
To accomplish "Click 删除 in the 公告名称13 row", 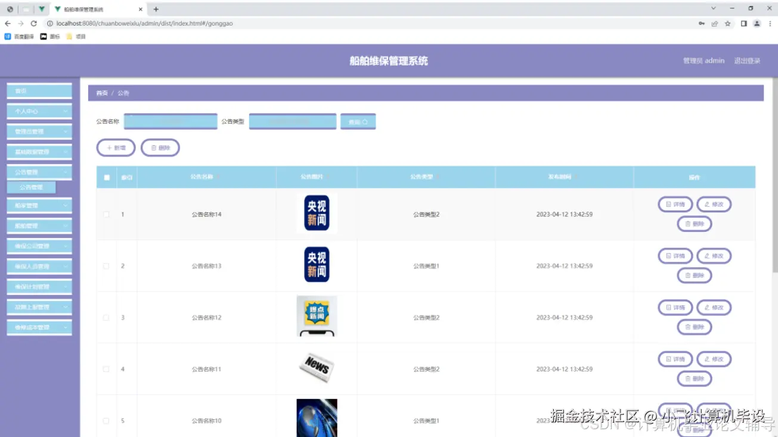I will 695,275.
